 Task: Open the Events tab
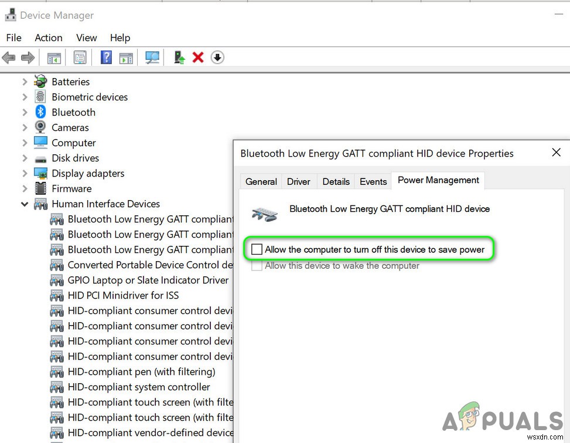pyautogui.click(x=373, y=182)
